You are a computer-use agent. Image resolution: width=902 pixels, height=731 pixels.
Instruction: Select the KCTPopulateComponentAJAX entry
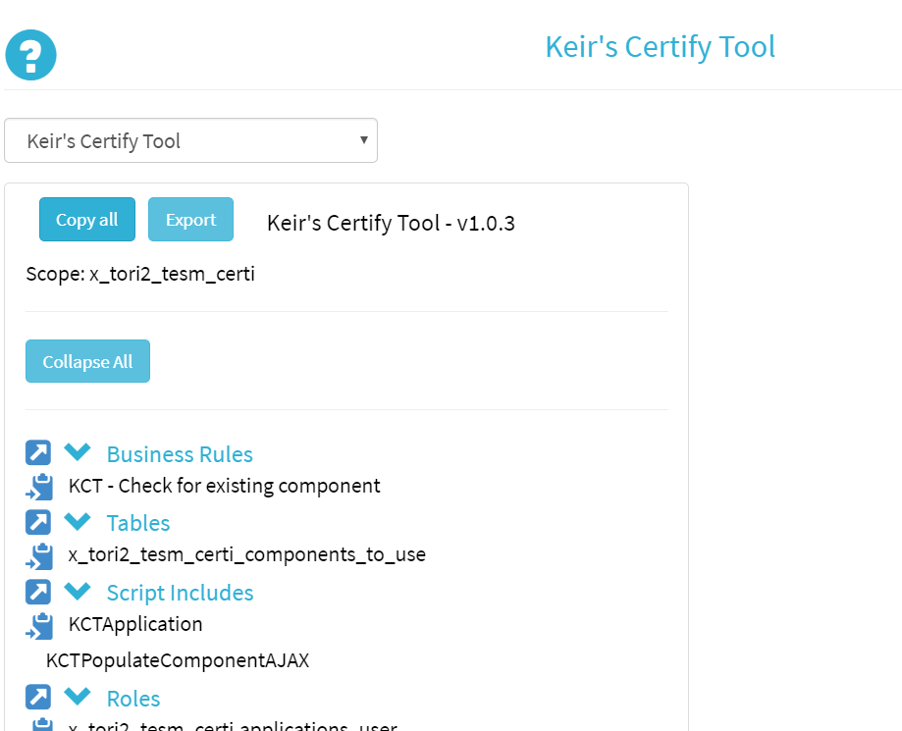(x=178, y=660)
